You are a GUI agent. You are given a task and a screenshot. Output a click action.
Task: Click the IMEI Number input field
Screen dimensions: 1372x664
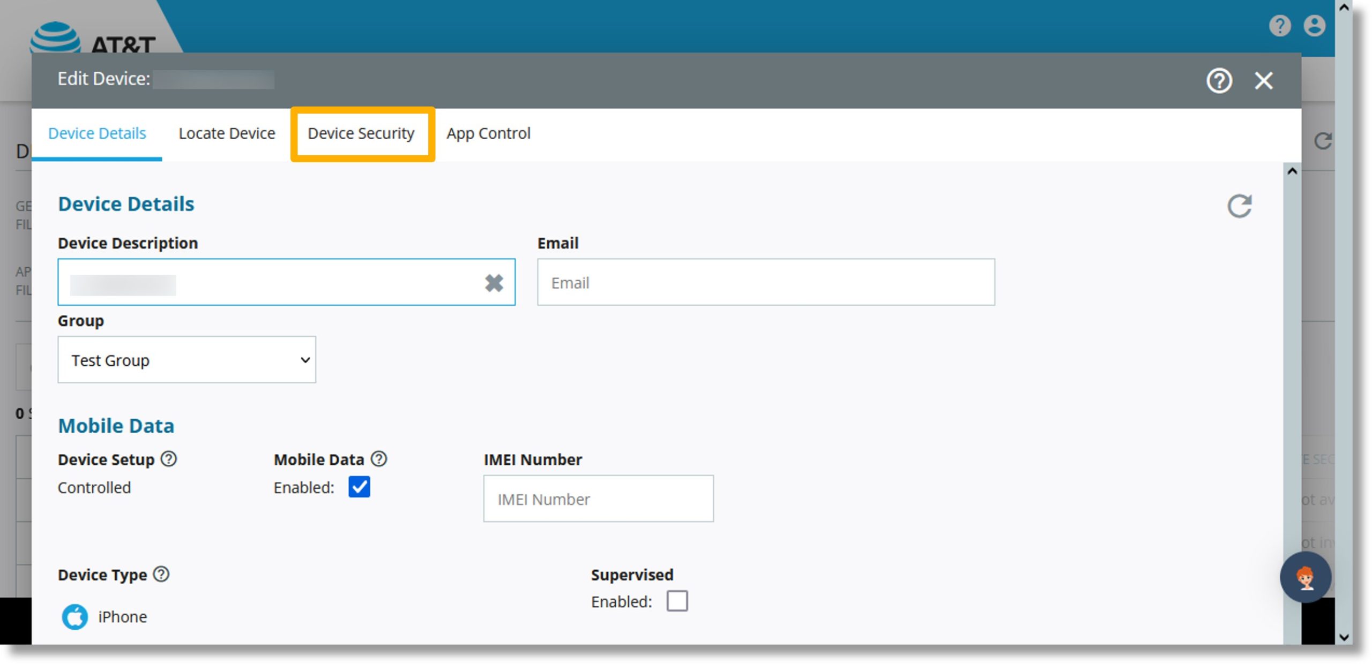coord(599,499)
